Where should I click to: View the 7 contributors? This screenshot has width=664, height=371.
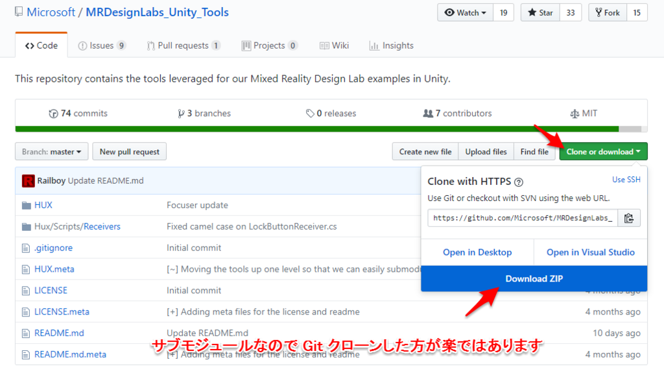[x=457, y=113]
